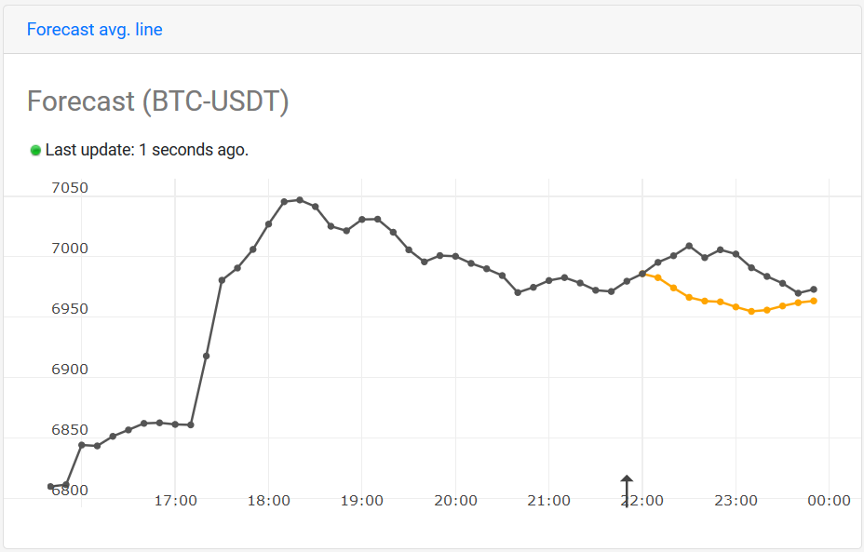Click the upward arrow marker near 22:00
Image resolution: width=864 pixels, height=552 pixels.
[x=627, y=491]
